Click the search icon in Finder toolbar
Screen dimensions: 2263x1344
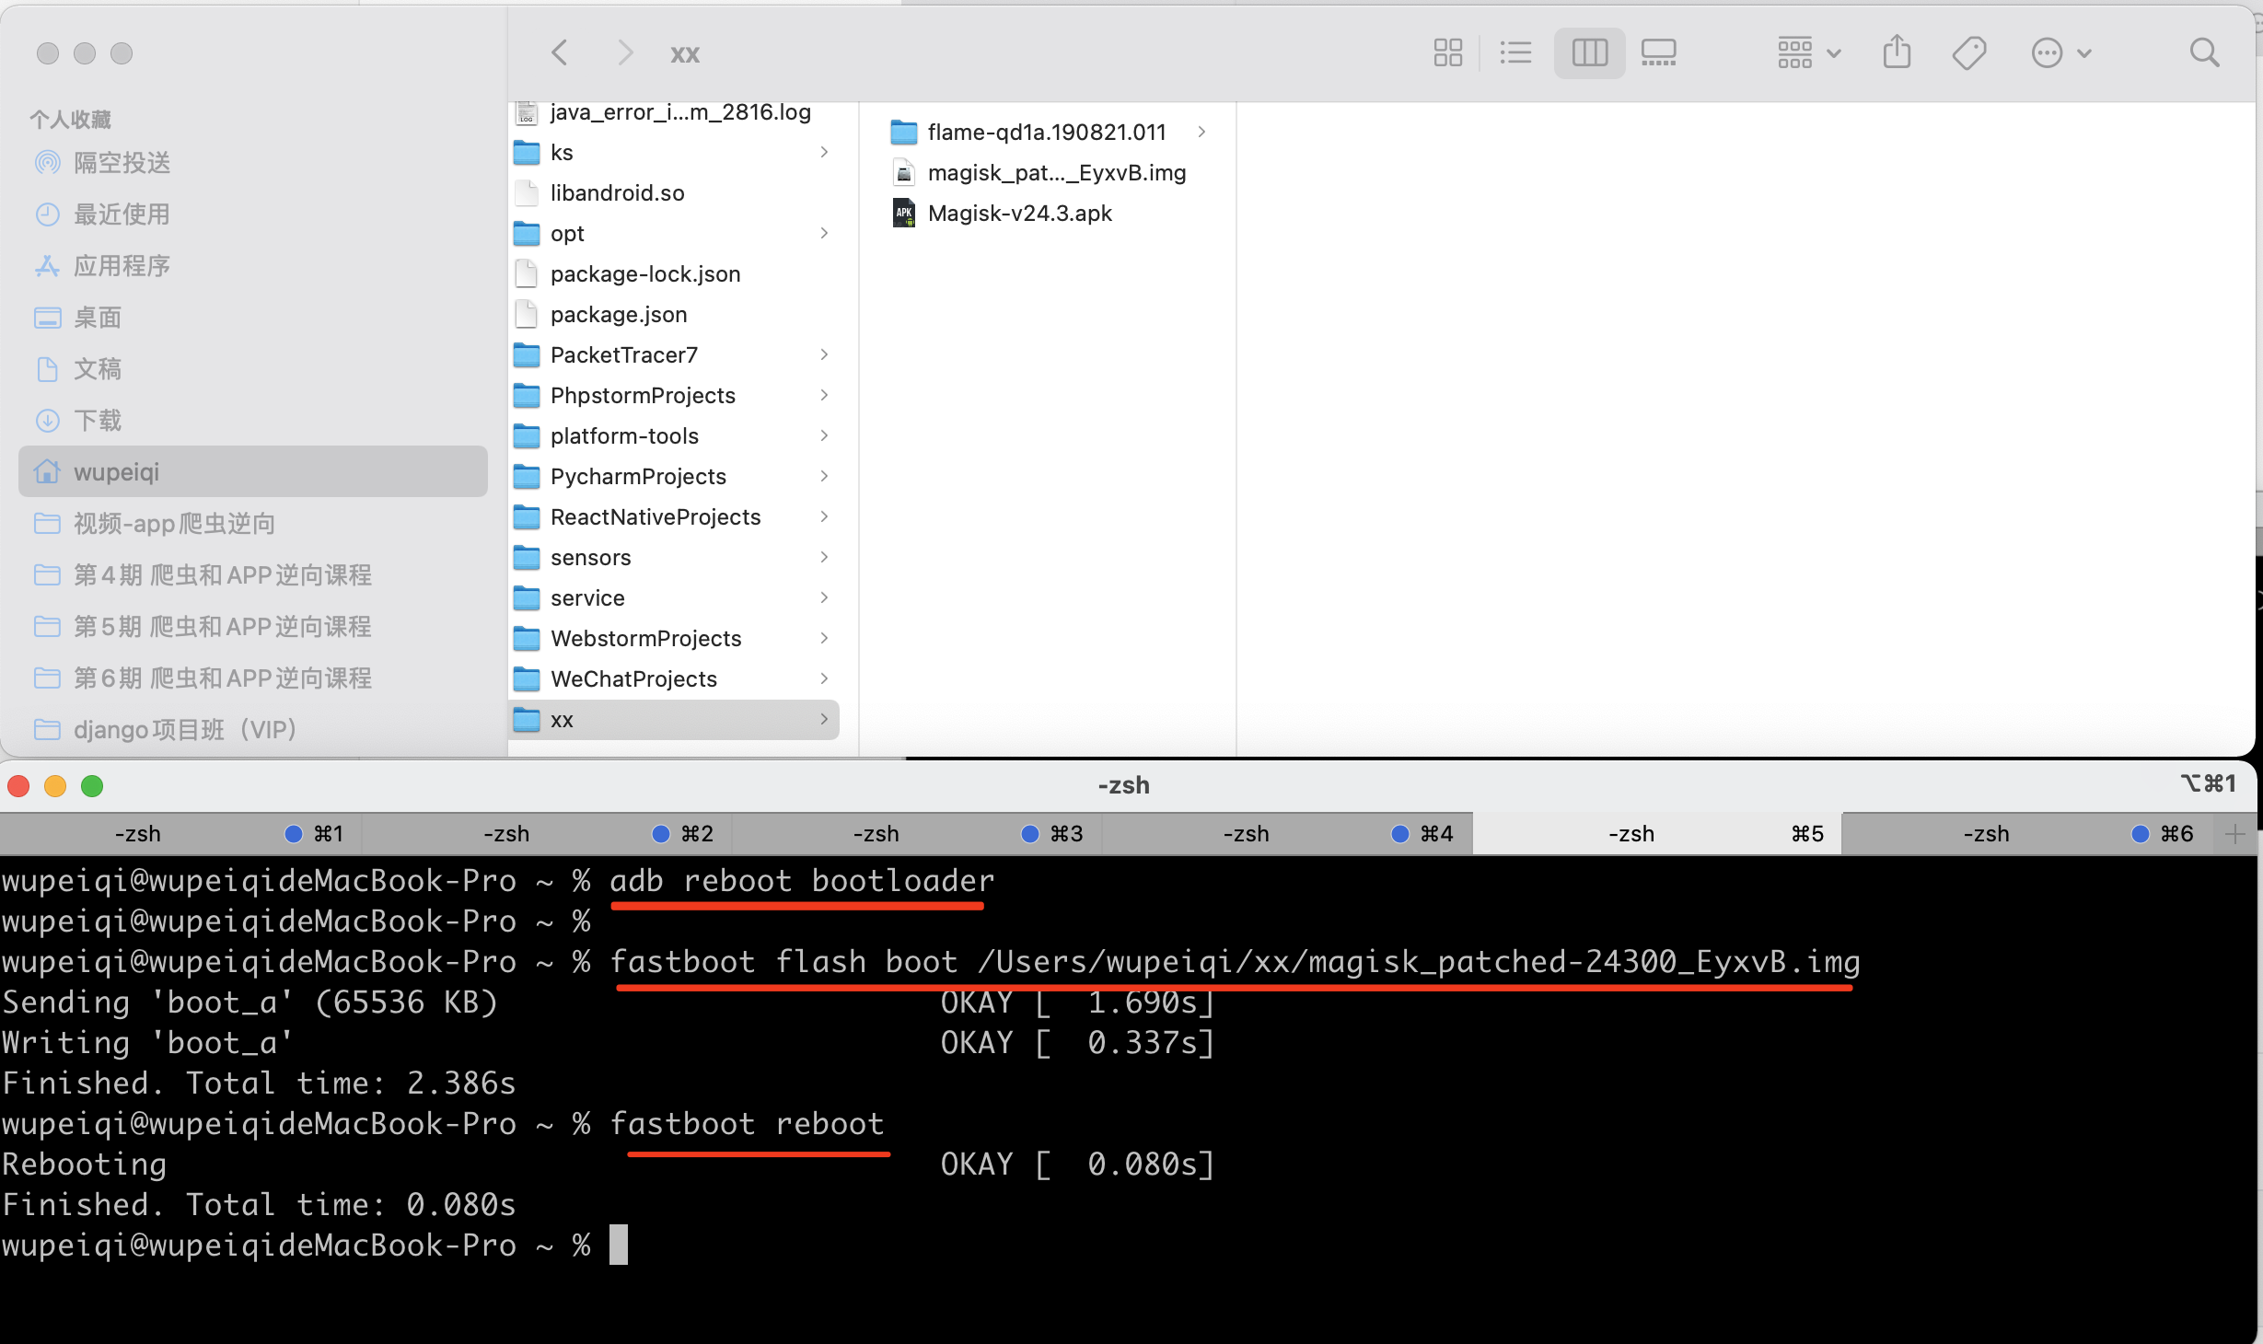tap(2204, 52)
